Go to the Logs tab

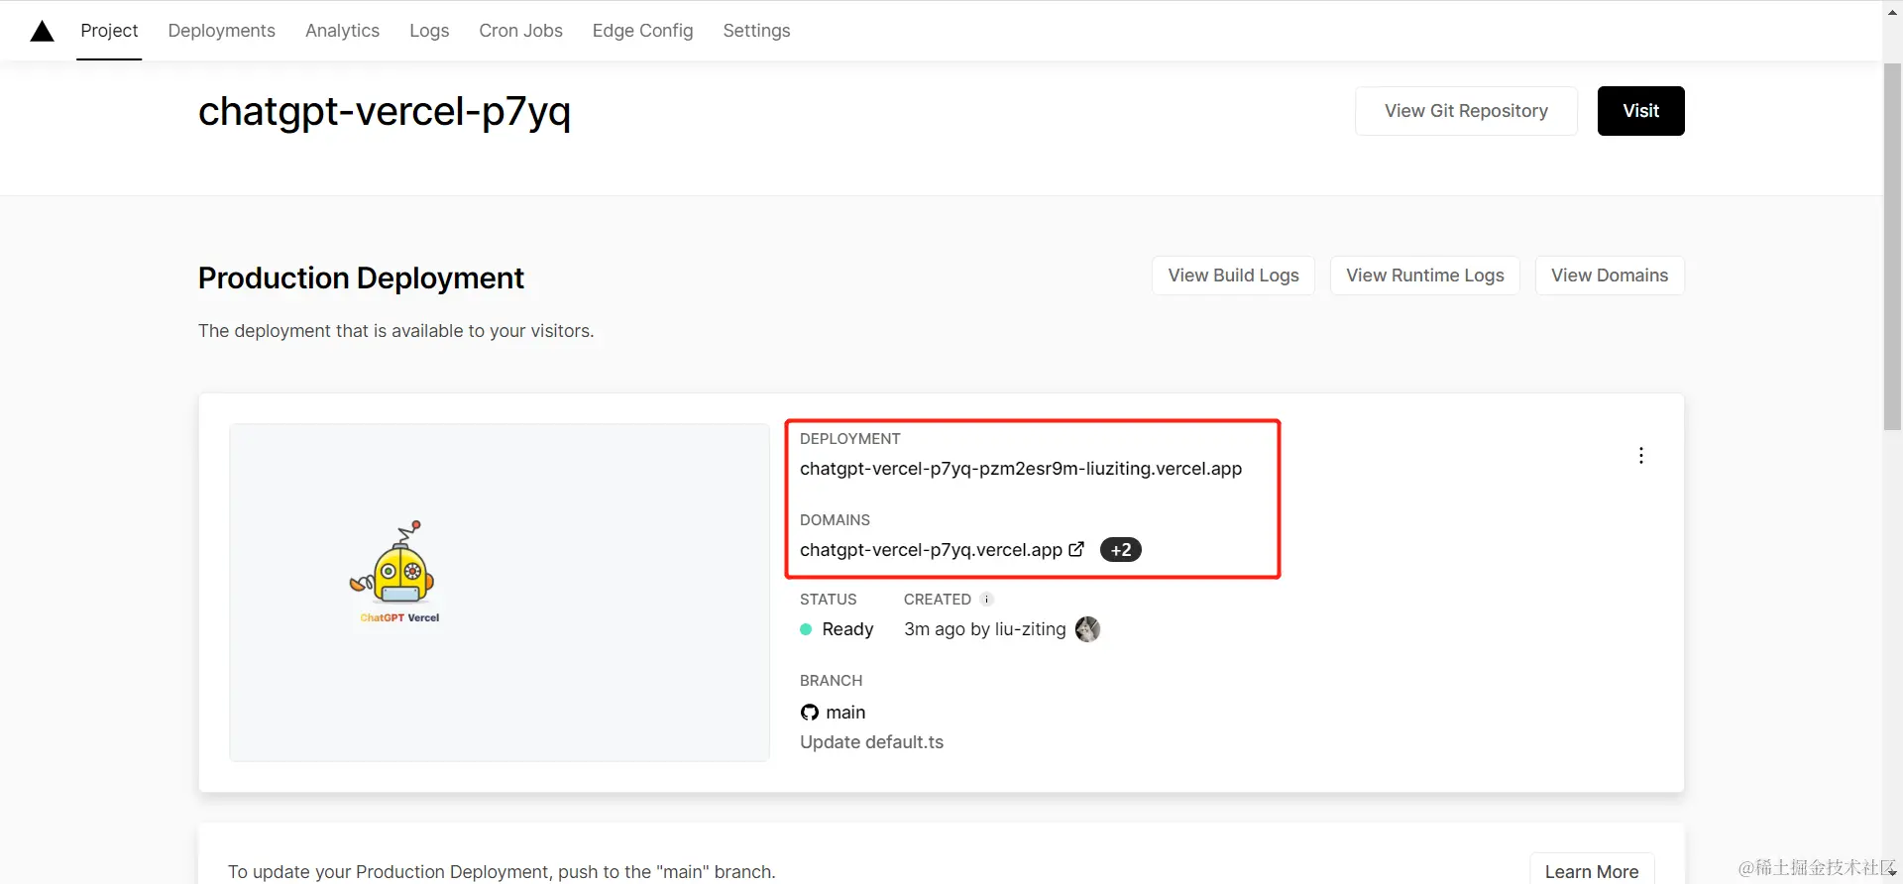(x=429, y=31)
